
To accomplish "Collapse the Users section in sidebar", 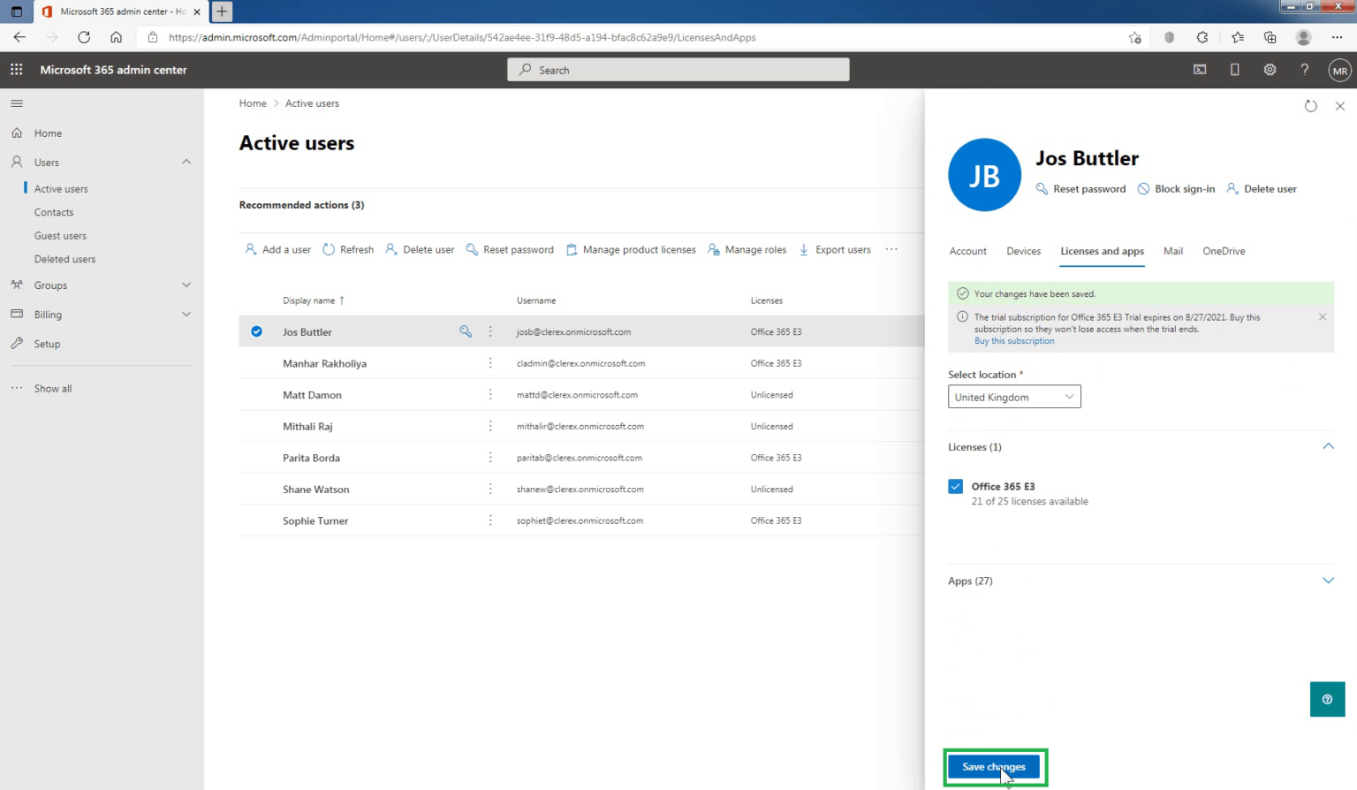I will point(186,162).
